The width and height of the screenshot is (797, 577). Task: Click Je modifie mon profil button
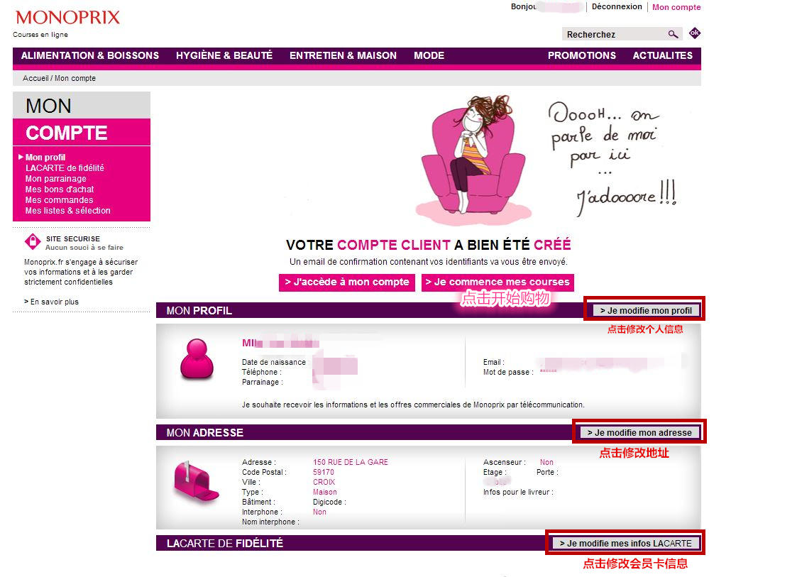tap(646, 311)
